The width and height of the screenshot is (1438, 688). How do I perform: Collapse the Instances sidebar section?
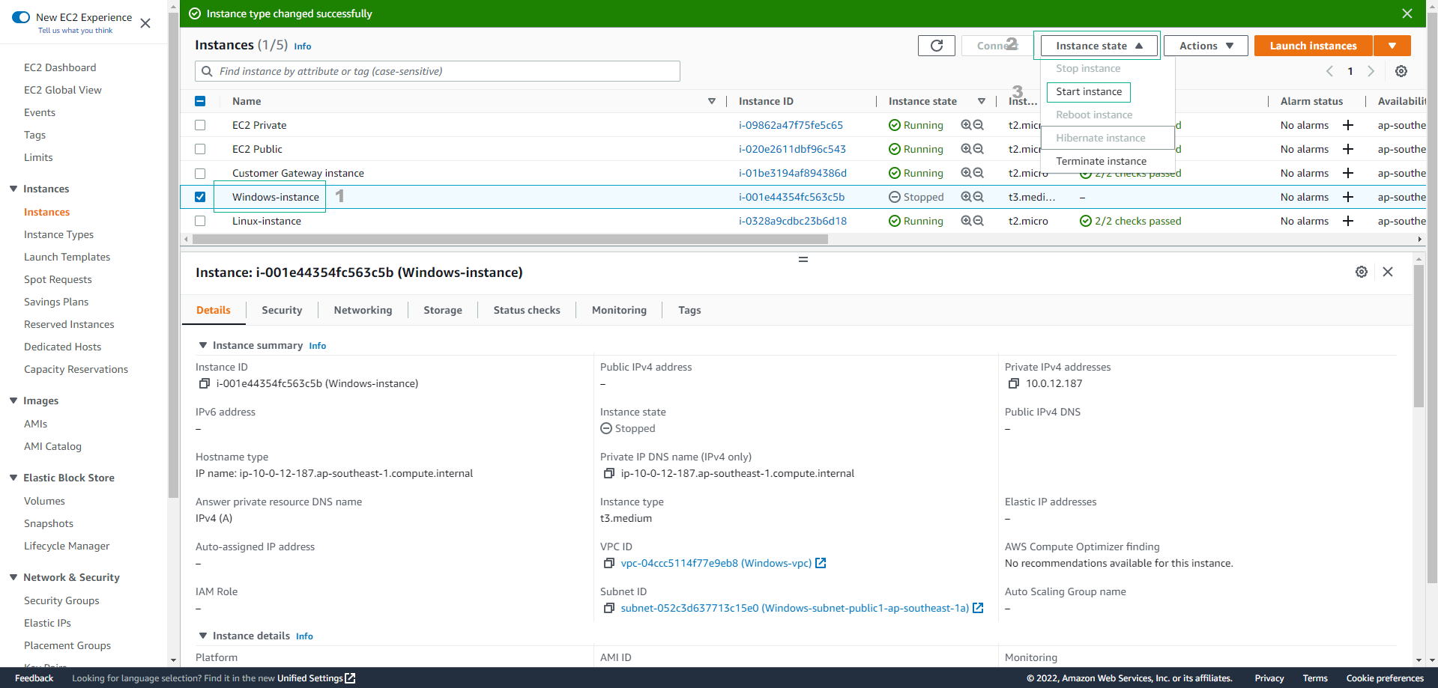13,189
